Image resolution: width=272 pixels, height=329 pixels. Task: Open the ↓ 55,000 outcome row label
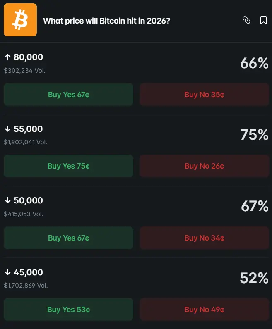[24, 129]
